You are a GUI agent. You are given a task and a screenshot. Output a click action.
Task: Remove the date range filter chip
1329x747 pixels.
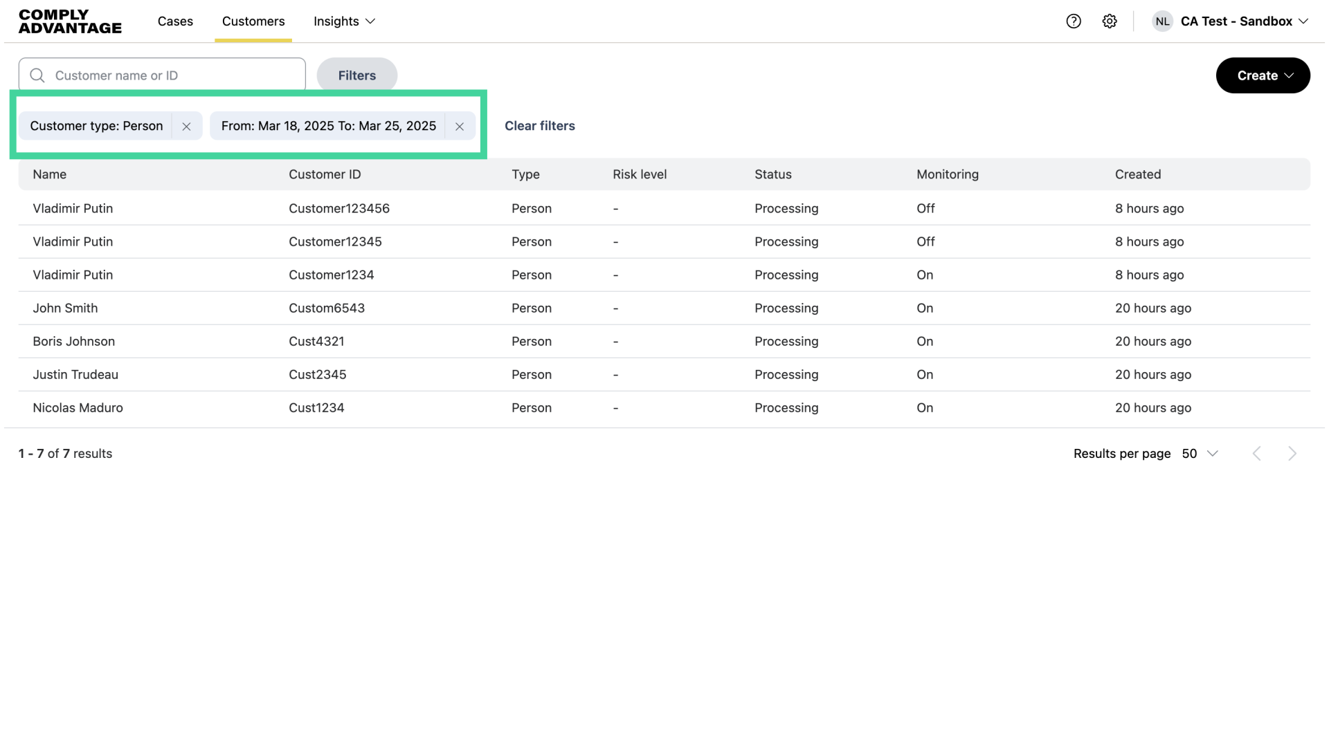pos(460,127)
